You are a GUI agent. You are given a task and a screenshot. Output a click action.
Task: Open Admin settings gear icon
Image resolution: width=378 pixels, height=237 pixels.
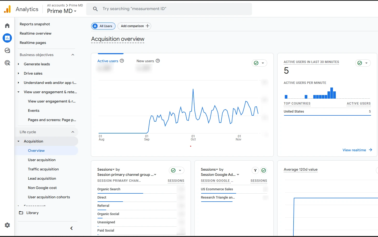pos(7,225)
